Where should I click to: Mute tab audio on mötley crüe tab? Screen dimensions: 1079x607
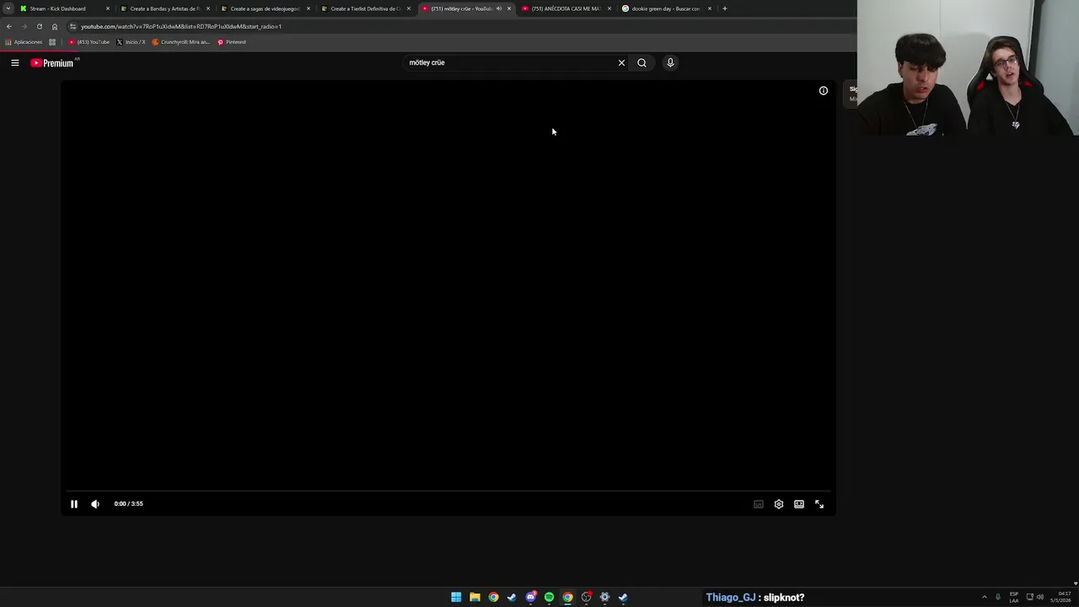coord(498,8)
